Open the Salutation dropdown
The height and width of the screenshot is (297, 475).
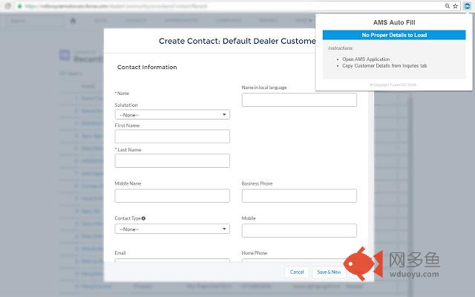pos(172,114)
